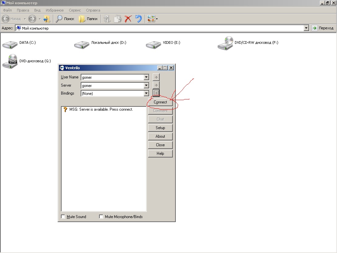The width and height of the screenshot is (337, 253).
Task: Select the DVD/CD-RW дисковод (F:) icon
Action: [225, 43]
